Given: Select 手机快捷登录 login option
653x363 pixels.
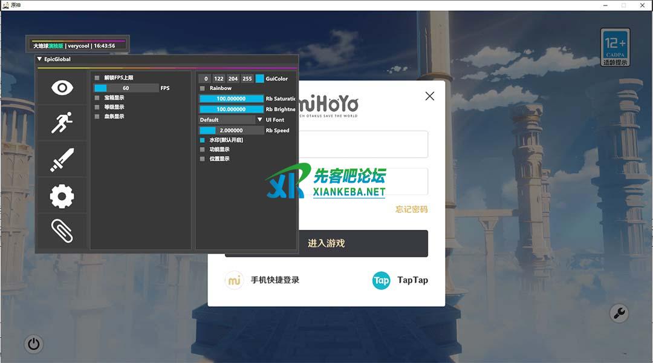Looking at the screenshot, I should pos(262,280).
